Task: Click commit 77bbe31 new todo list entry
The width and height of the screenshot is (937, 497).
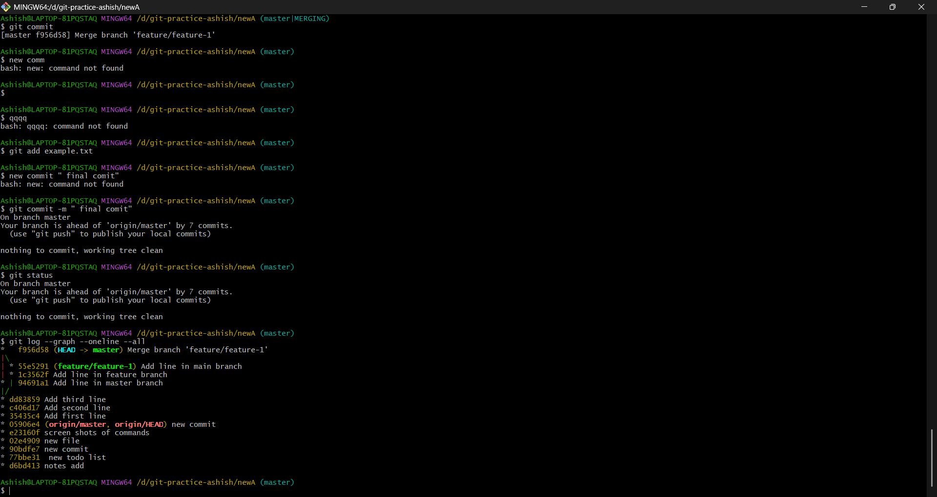Action: click(x=57, y=458)
